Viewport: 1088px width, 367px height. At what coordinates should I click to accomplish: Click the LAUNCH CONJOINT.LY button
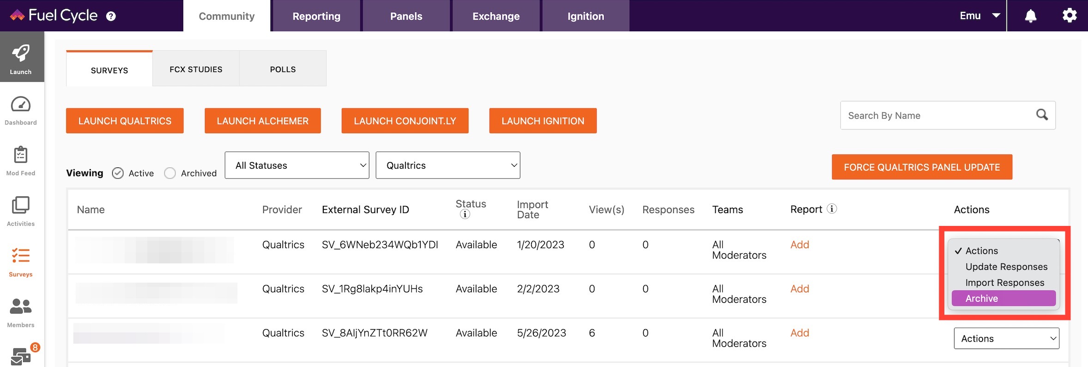coord(405,121)
